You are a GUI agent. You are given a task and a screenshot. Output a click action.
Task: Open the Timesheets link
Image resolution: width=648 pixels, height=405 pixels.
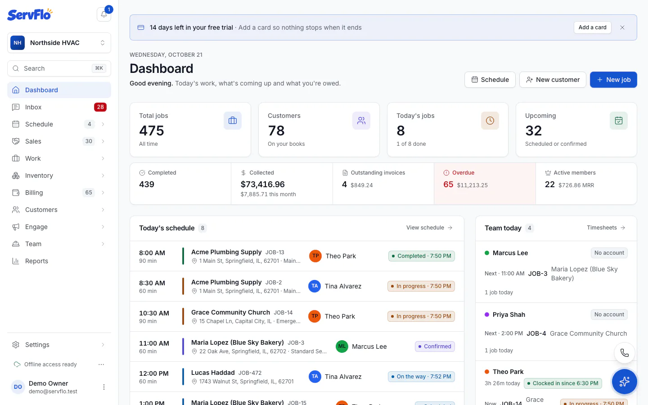(606, 228)
